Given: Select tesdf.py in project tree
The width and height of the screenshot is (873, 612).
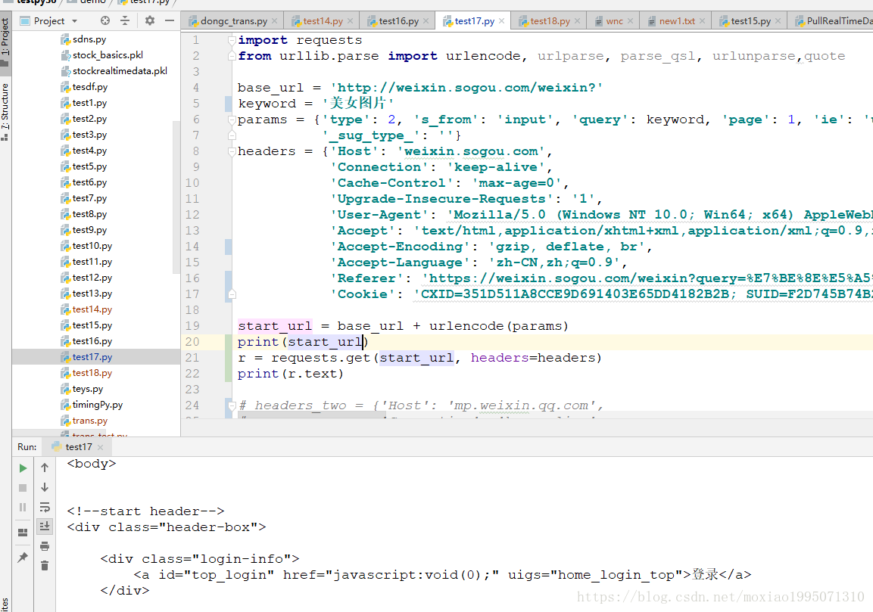Looking at the screenshot, I should [89, 87].
